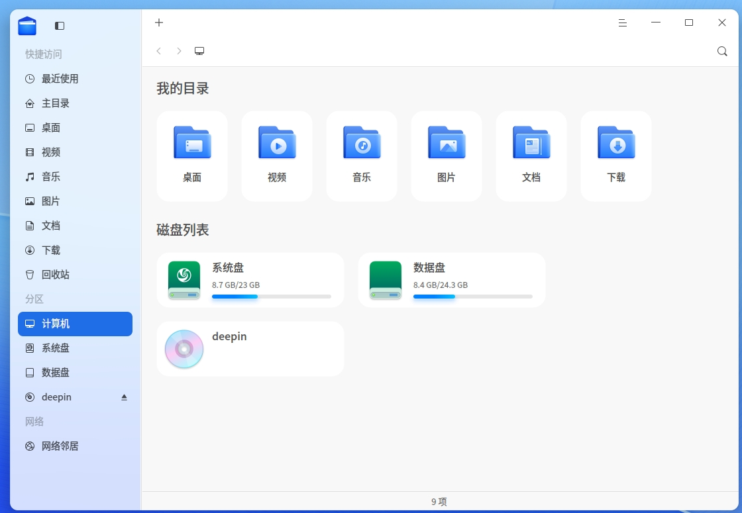Open the 图片 folder card
The height and width of the screenshot is (513, 742).
tap(447, 156)
